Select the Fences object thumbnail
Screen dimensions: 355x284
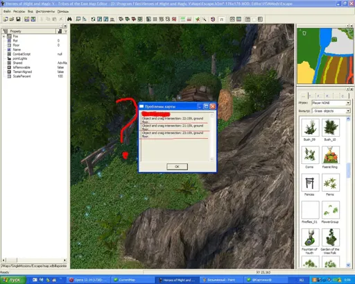pos(310,183)
